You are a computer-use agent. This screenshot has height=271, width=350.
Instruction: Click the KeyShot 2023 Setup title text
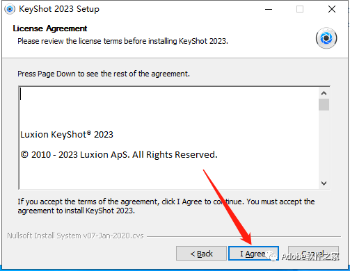click(x=59, y=9)
